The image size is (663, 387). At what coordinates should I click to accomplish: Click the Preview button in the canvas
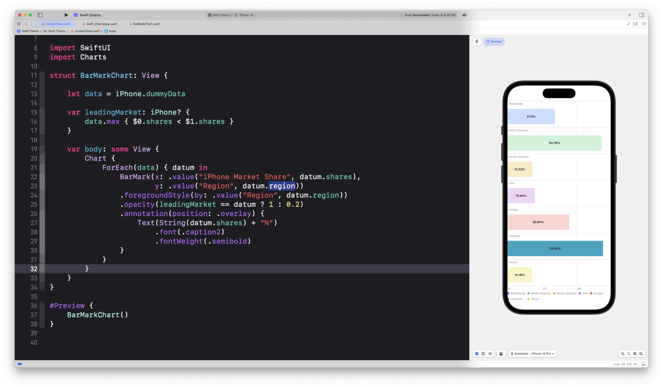pyautogui.click(x=494, y=41)
